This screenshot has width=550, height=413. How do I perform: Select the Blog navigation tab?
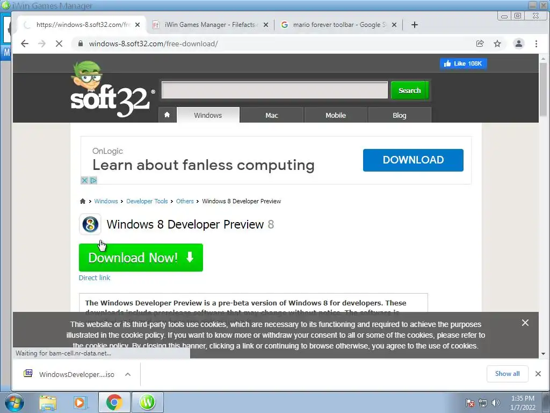point(400,115)
